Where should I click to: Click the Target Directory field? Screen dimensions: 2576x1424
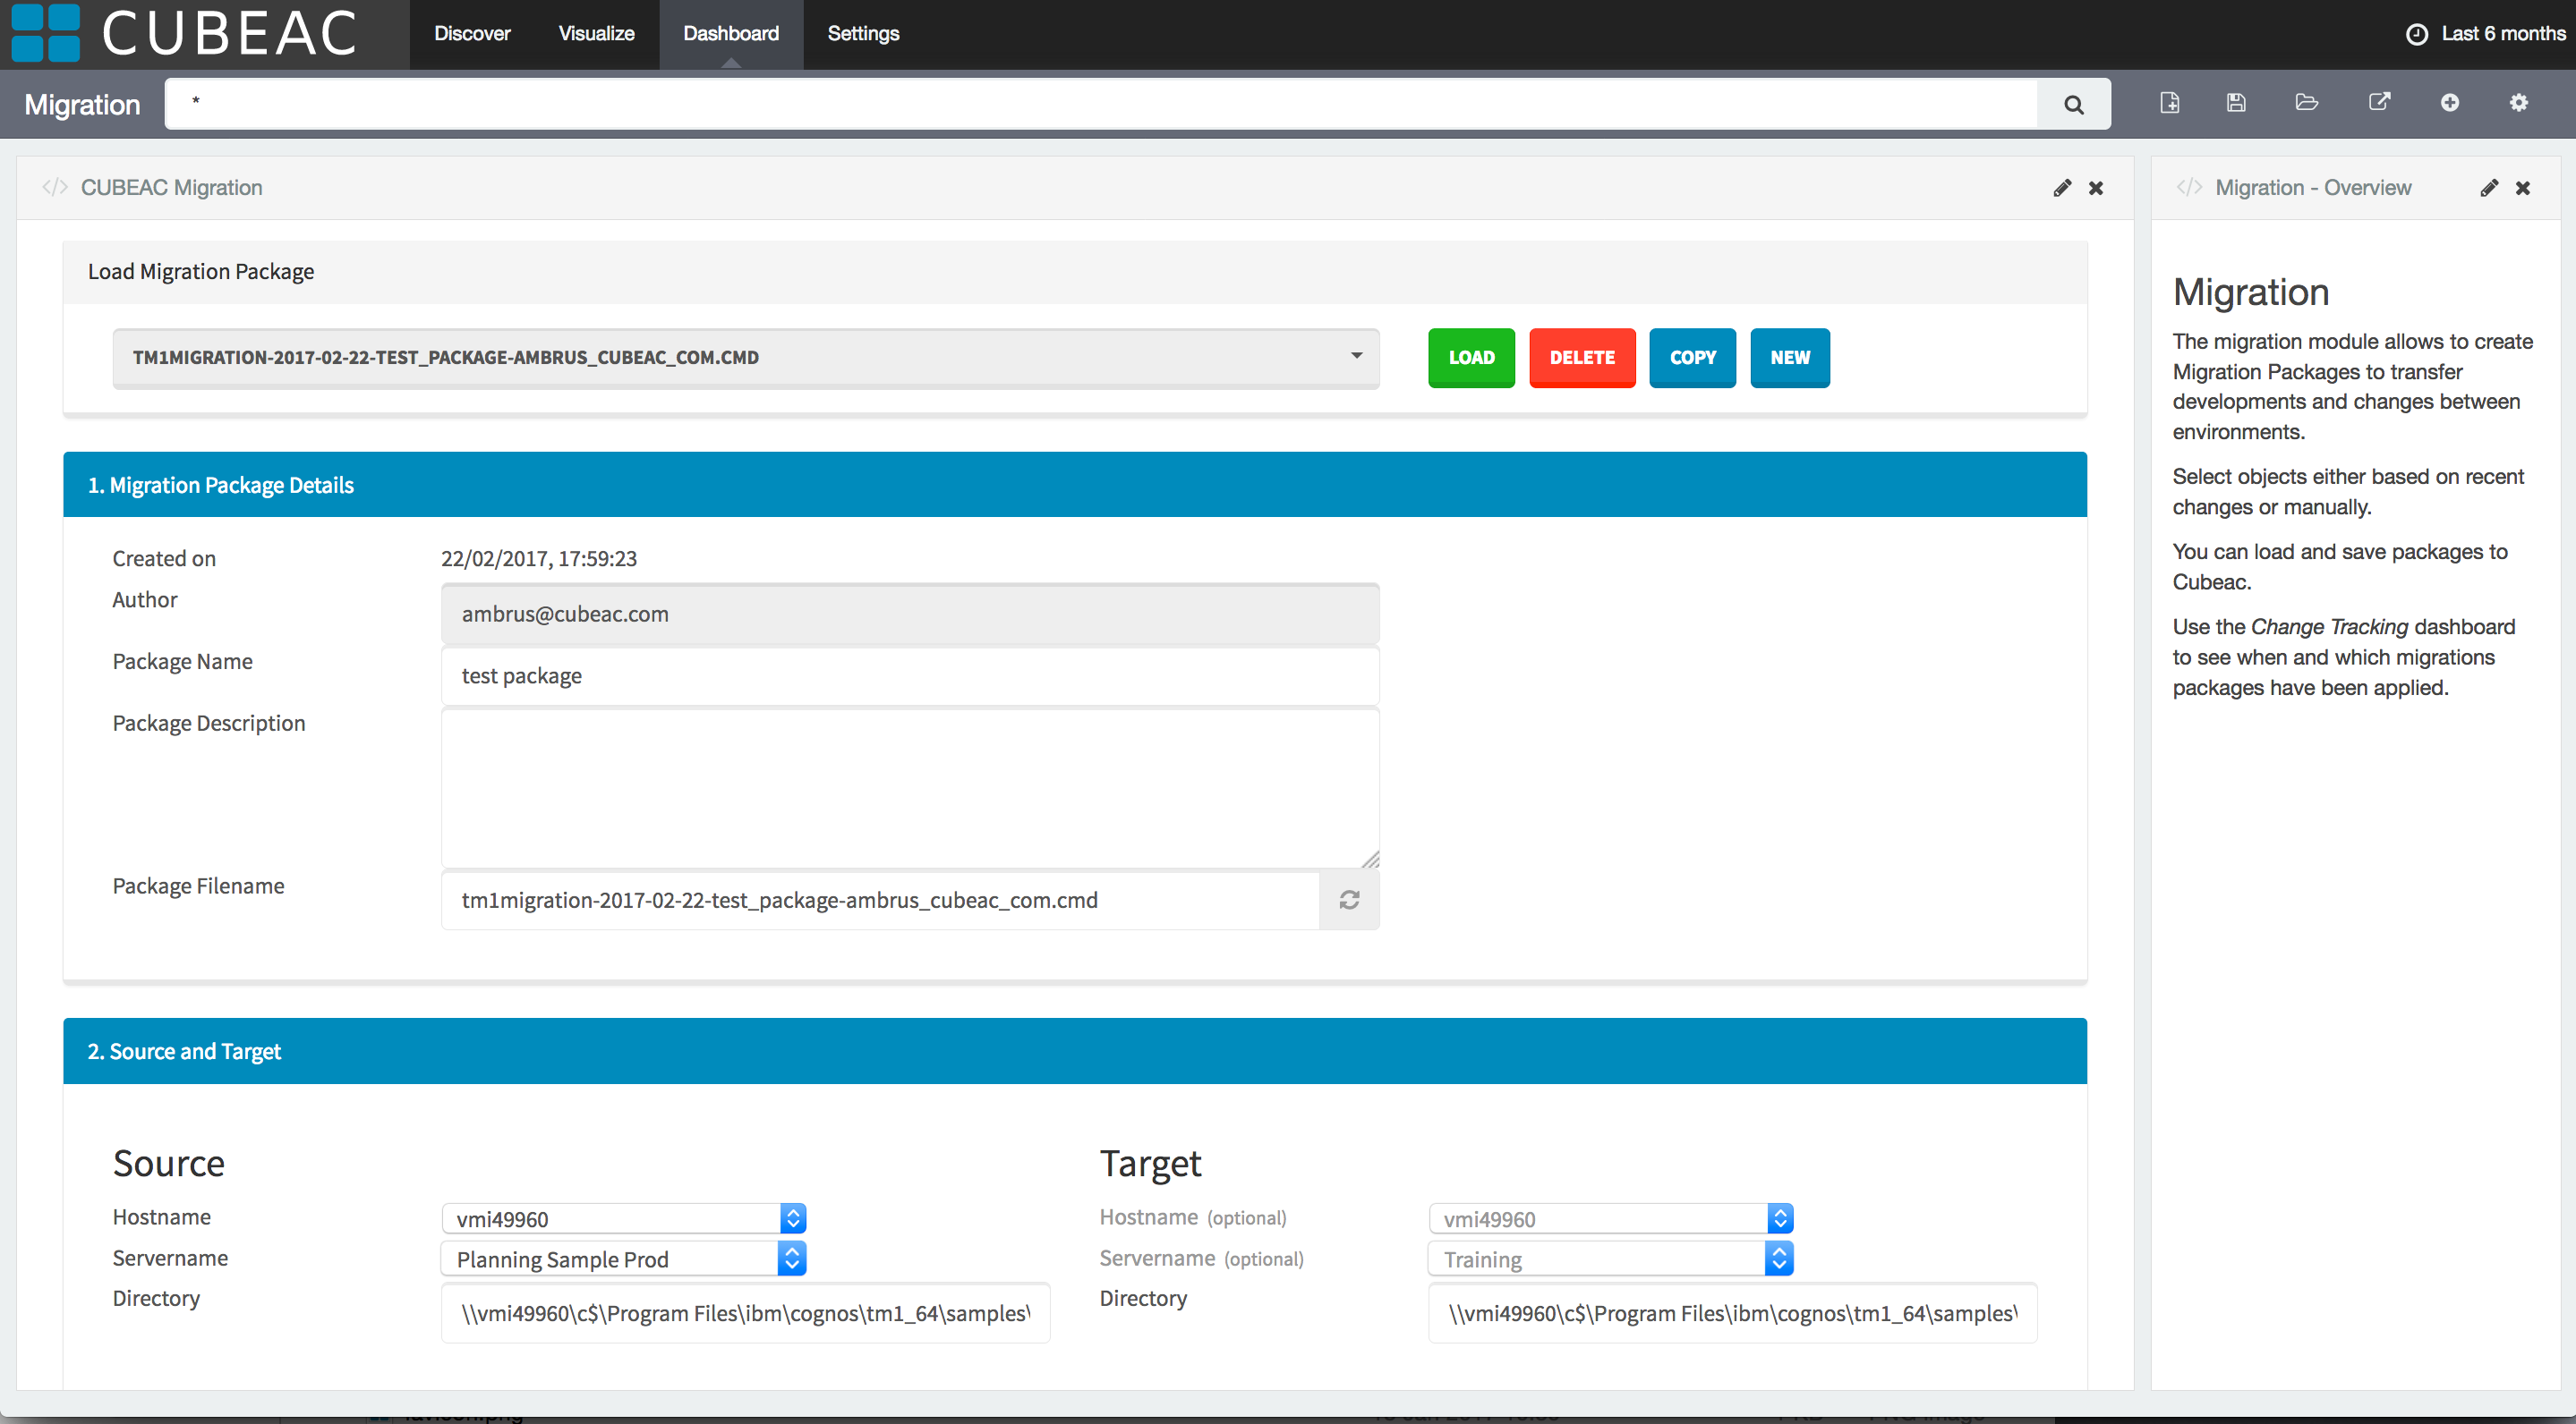pyautogui.click(x=1732, y=1313)
